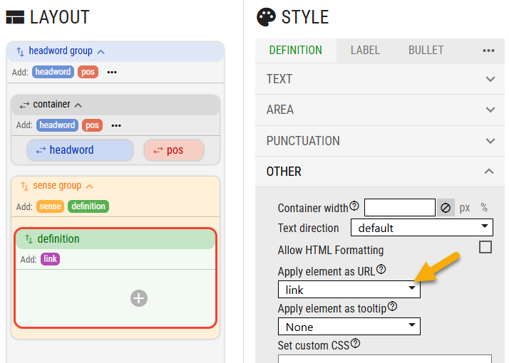Collapse the sense group chevron
This screenshot has height=363, width=509.
90,186
